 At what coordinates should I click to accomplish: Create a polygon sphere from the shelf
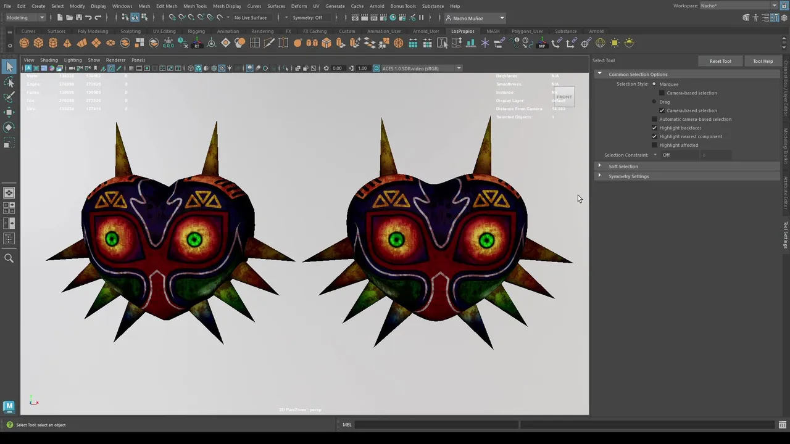click(x=24, y=43)
